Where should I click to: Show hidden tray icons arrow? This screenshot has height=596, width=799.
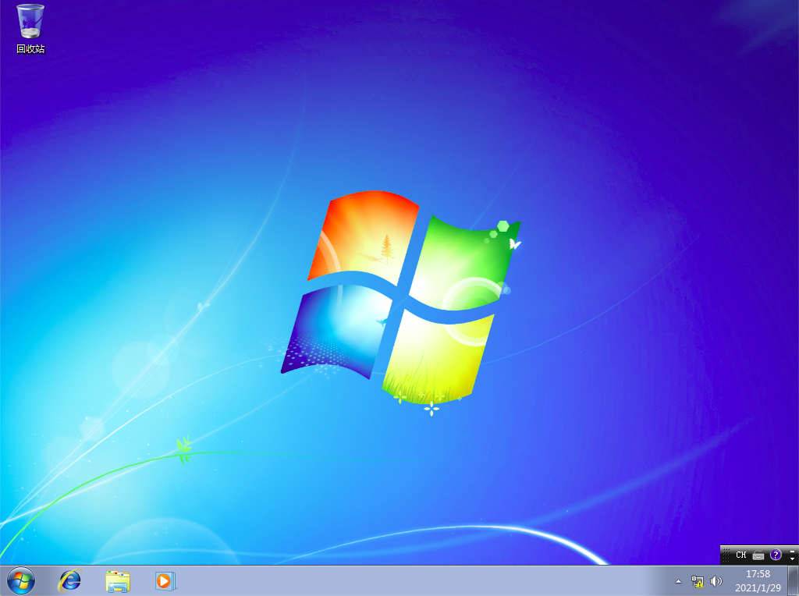[678, 581]
